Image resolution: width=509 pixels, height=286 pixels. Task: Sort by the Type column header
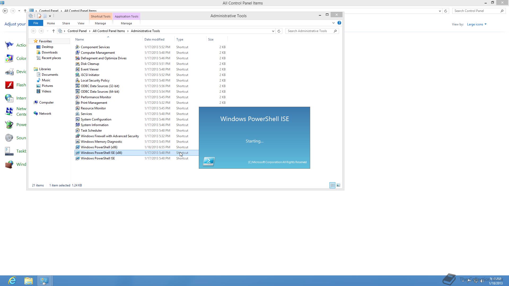coord(180,39)
